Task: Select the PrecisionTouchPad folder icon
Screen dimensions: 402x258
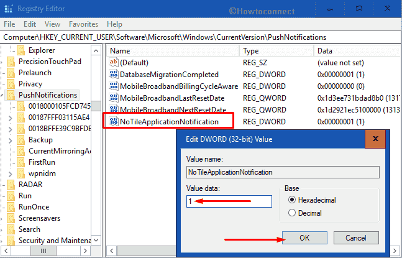Action: pyautogui.click(x=11, y=62)
